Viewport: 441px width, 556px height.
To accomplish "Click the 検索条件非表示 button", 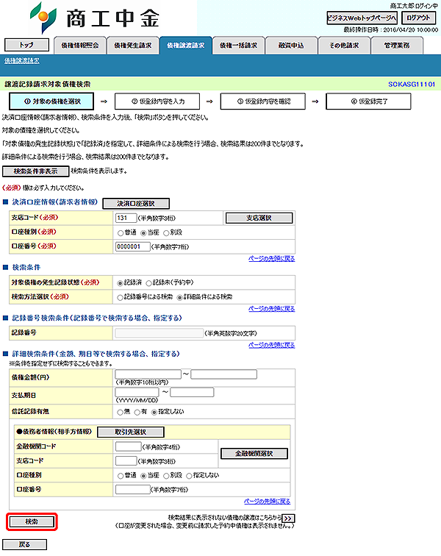I will [x=35, y=171].
